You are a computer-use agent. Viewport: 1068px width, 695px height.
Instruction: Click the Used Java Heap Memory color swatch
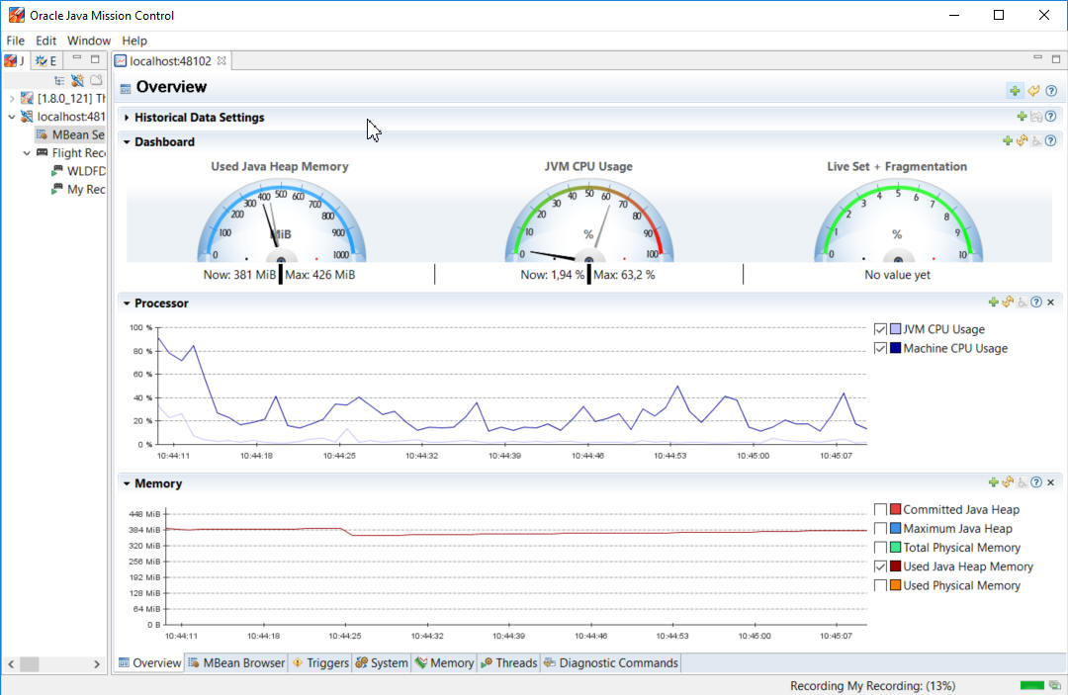coord(895,566)
